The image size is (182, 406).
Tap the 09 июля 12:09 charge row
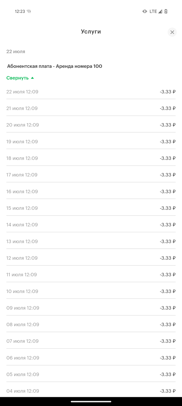pos(91,308)
